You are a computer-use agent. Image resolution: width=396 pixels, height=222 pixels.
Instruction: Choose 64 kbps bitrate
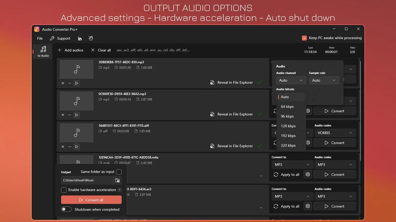pos(291,107)
